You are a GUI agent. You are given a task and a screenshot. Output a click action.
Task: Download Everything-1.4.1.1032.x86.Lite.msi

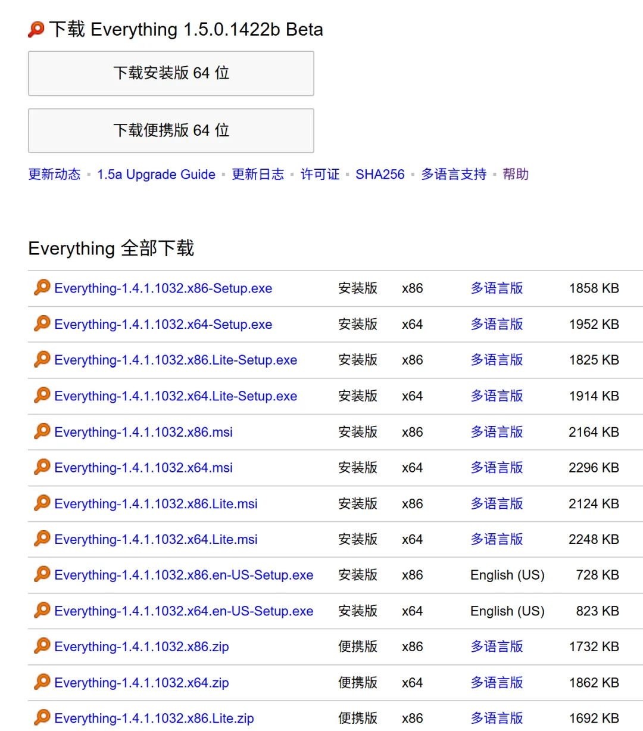tap(156, 504)
